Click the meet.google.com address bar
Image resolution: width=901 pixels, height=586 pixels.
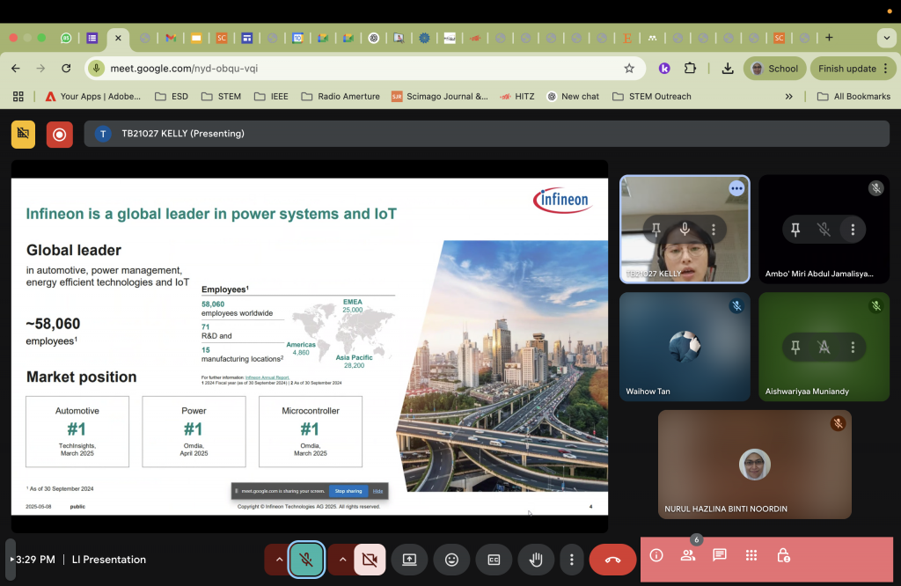click(365, 69)
